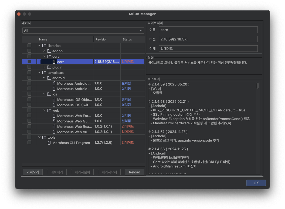Collapse the android templates node
The height and width of the screenshot is (209, 285).
pos(44,78)
